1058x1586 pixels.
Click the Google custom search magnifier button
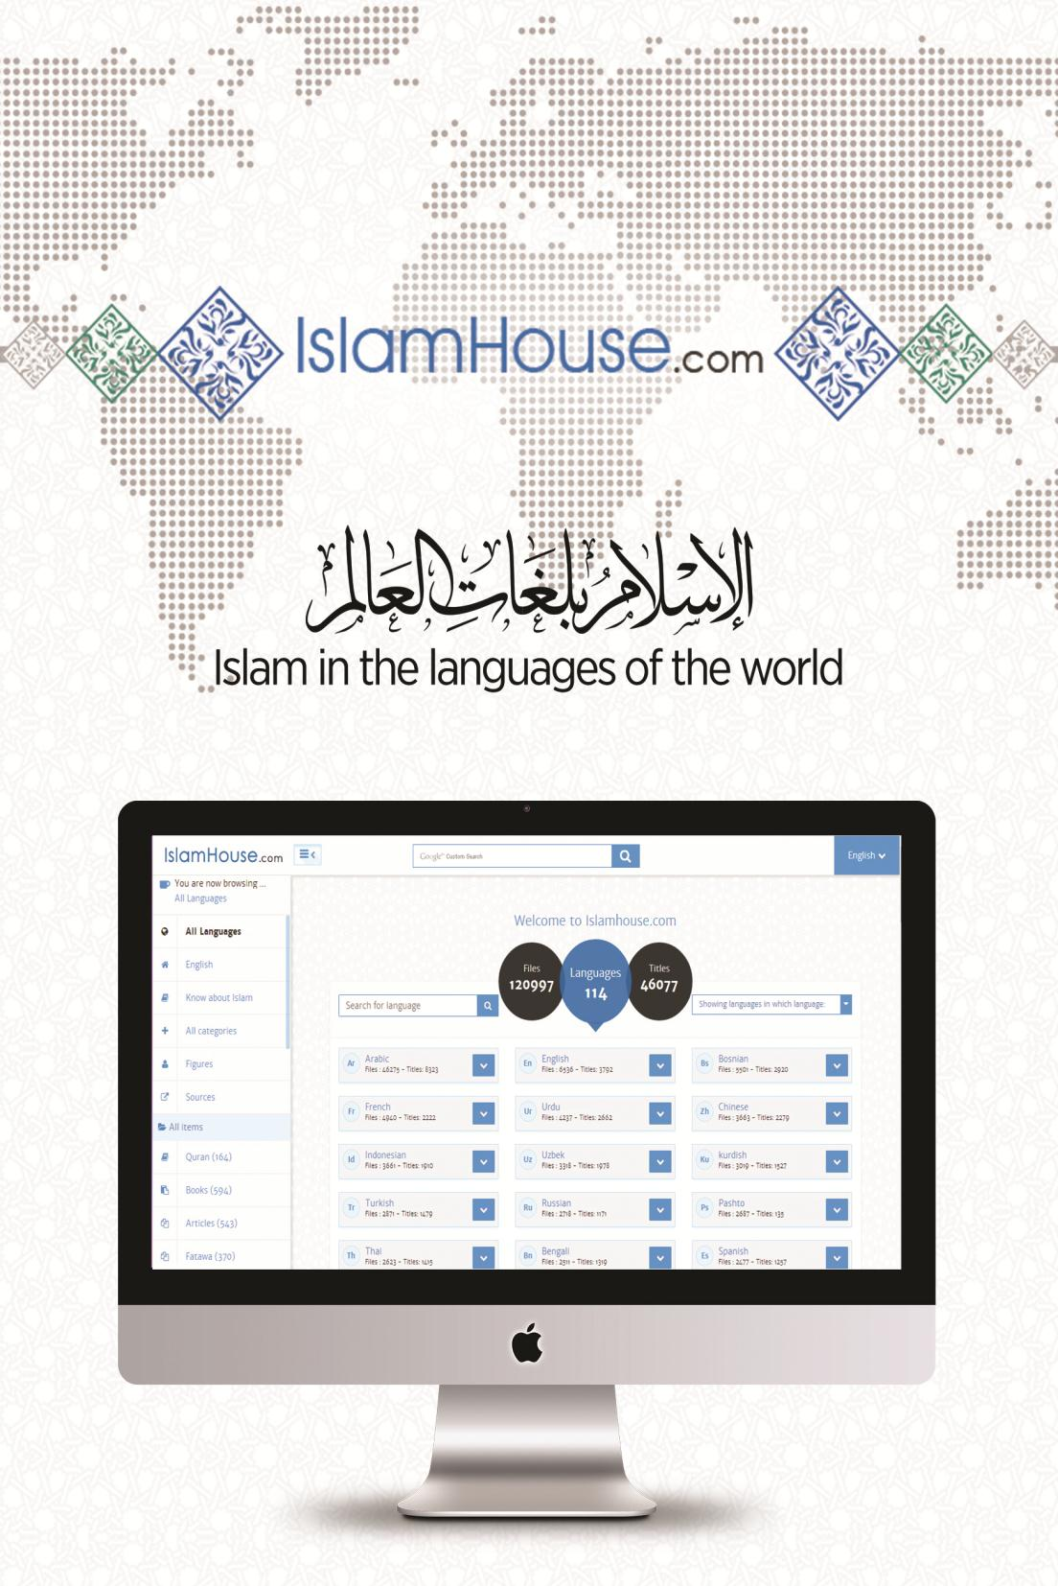(x=625, y=856)
